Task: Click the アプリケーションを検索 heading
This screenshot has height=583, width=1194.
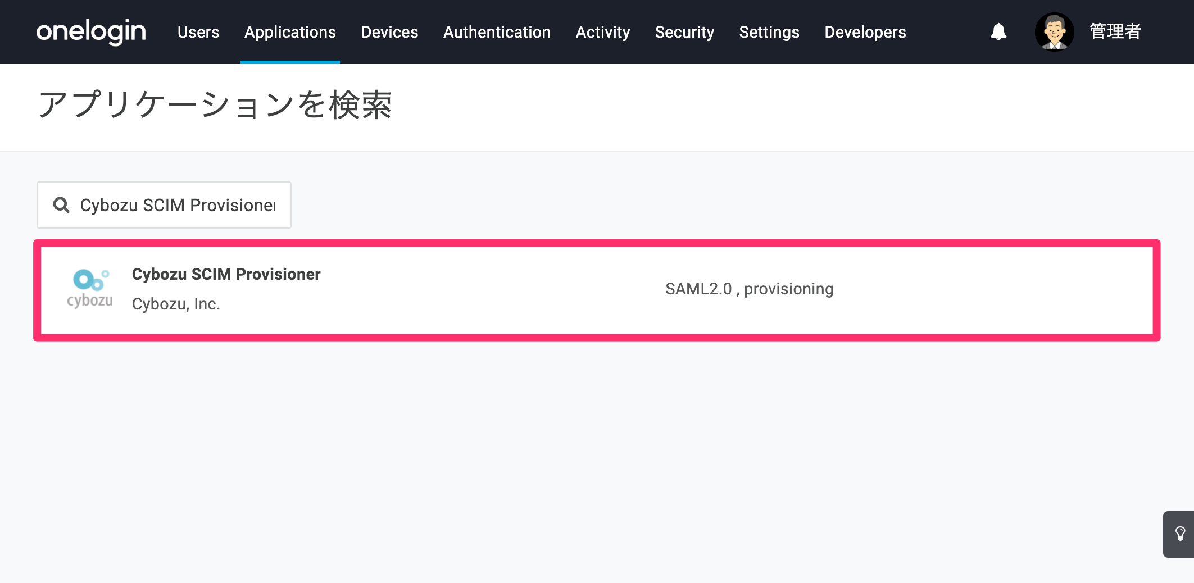Action: click(x=215, y=105)
